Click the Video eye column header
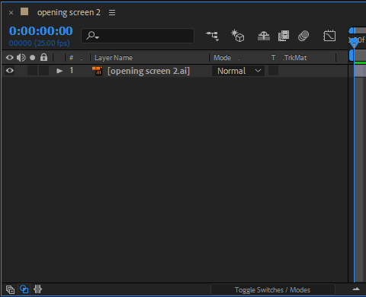The image size is (366, 297). (10, 58)
